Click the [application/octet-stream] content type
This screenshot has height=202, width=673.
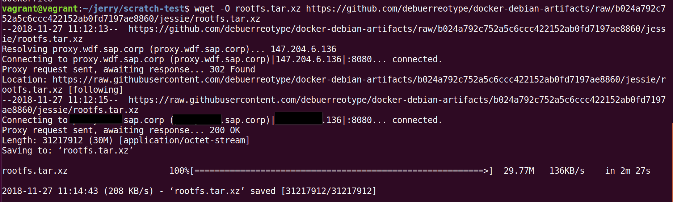point(184,140)
